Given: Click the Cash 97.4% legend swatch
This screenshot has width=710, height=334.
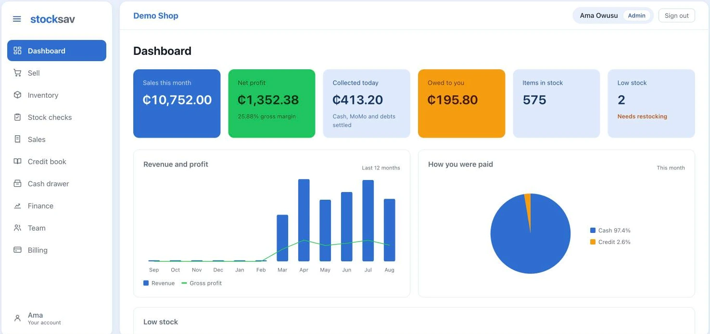Looking at the screenshot, I should click(x=593, y=231).
